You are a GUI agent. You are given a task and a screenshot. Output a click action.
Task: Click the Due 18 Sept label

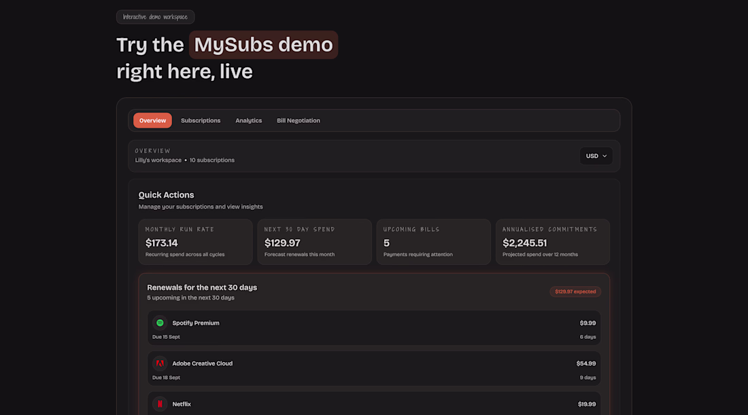166,378
